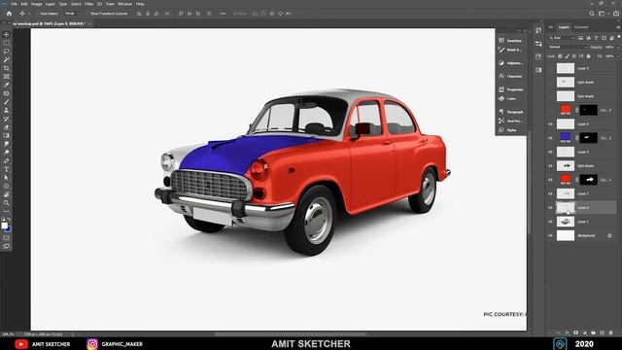Select the Hand tool
The height and width of the screenshot is (350, 622).
pyautogui.click(x=7, y=194)
